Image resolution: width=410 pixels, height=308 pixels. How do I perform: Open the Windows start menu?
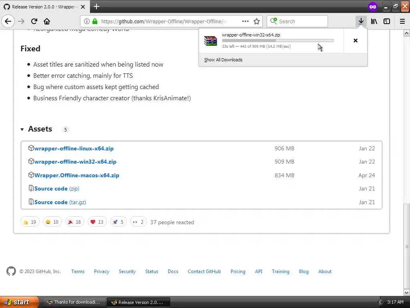19,302
